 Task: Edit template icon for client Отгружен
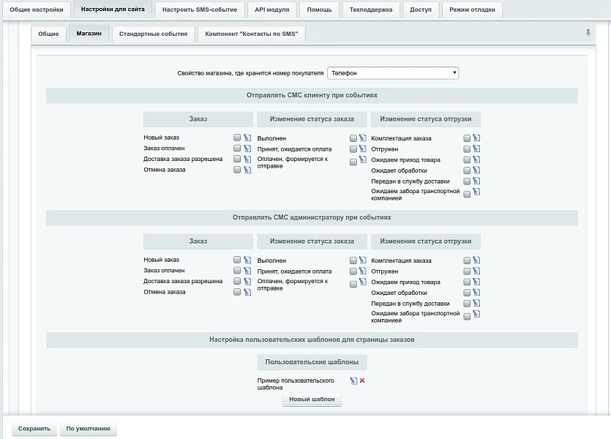coord(476,149)
